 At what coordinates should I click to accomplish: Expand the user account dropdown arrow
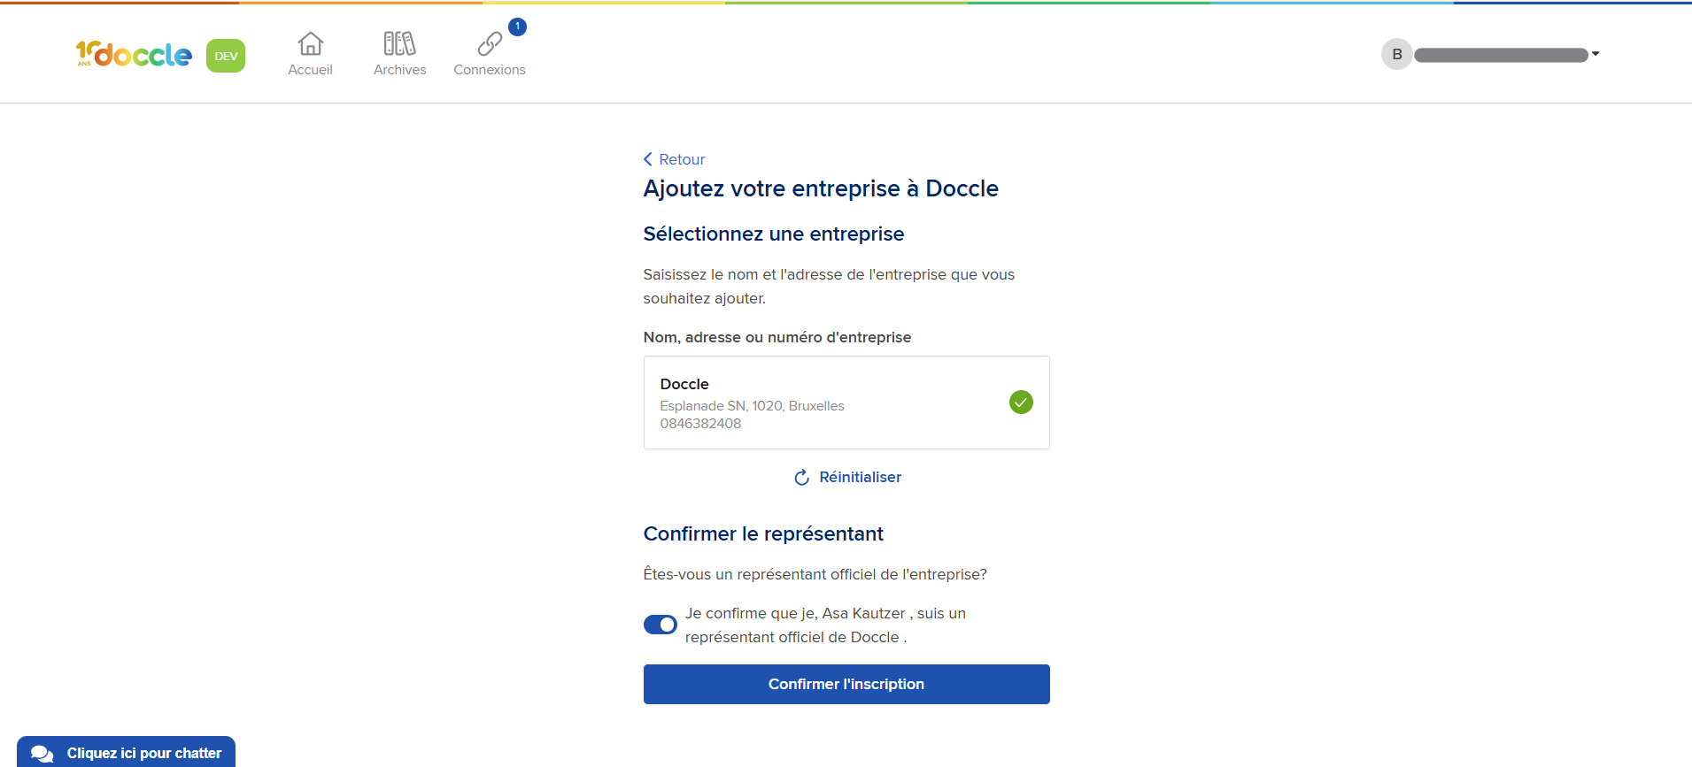pos(1595,54)
